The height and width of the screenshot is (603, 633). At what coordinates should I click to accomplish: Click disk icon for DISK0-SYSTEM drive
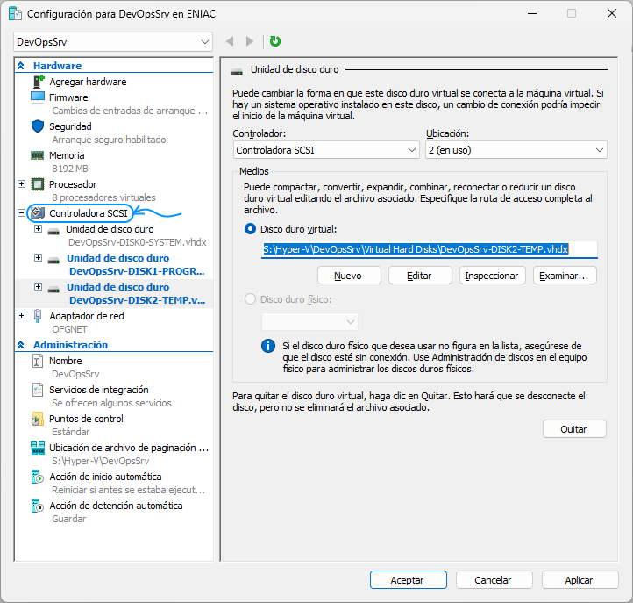point(53,232)
